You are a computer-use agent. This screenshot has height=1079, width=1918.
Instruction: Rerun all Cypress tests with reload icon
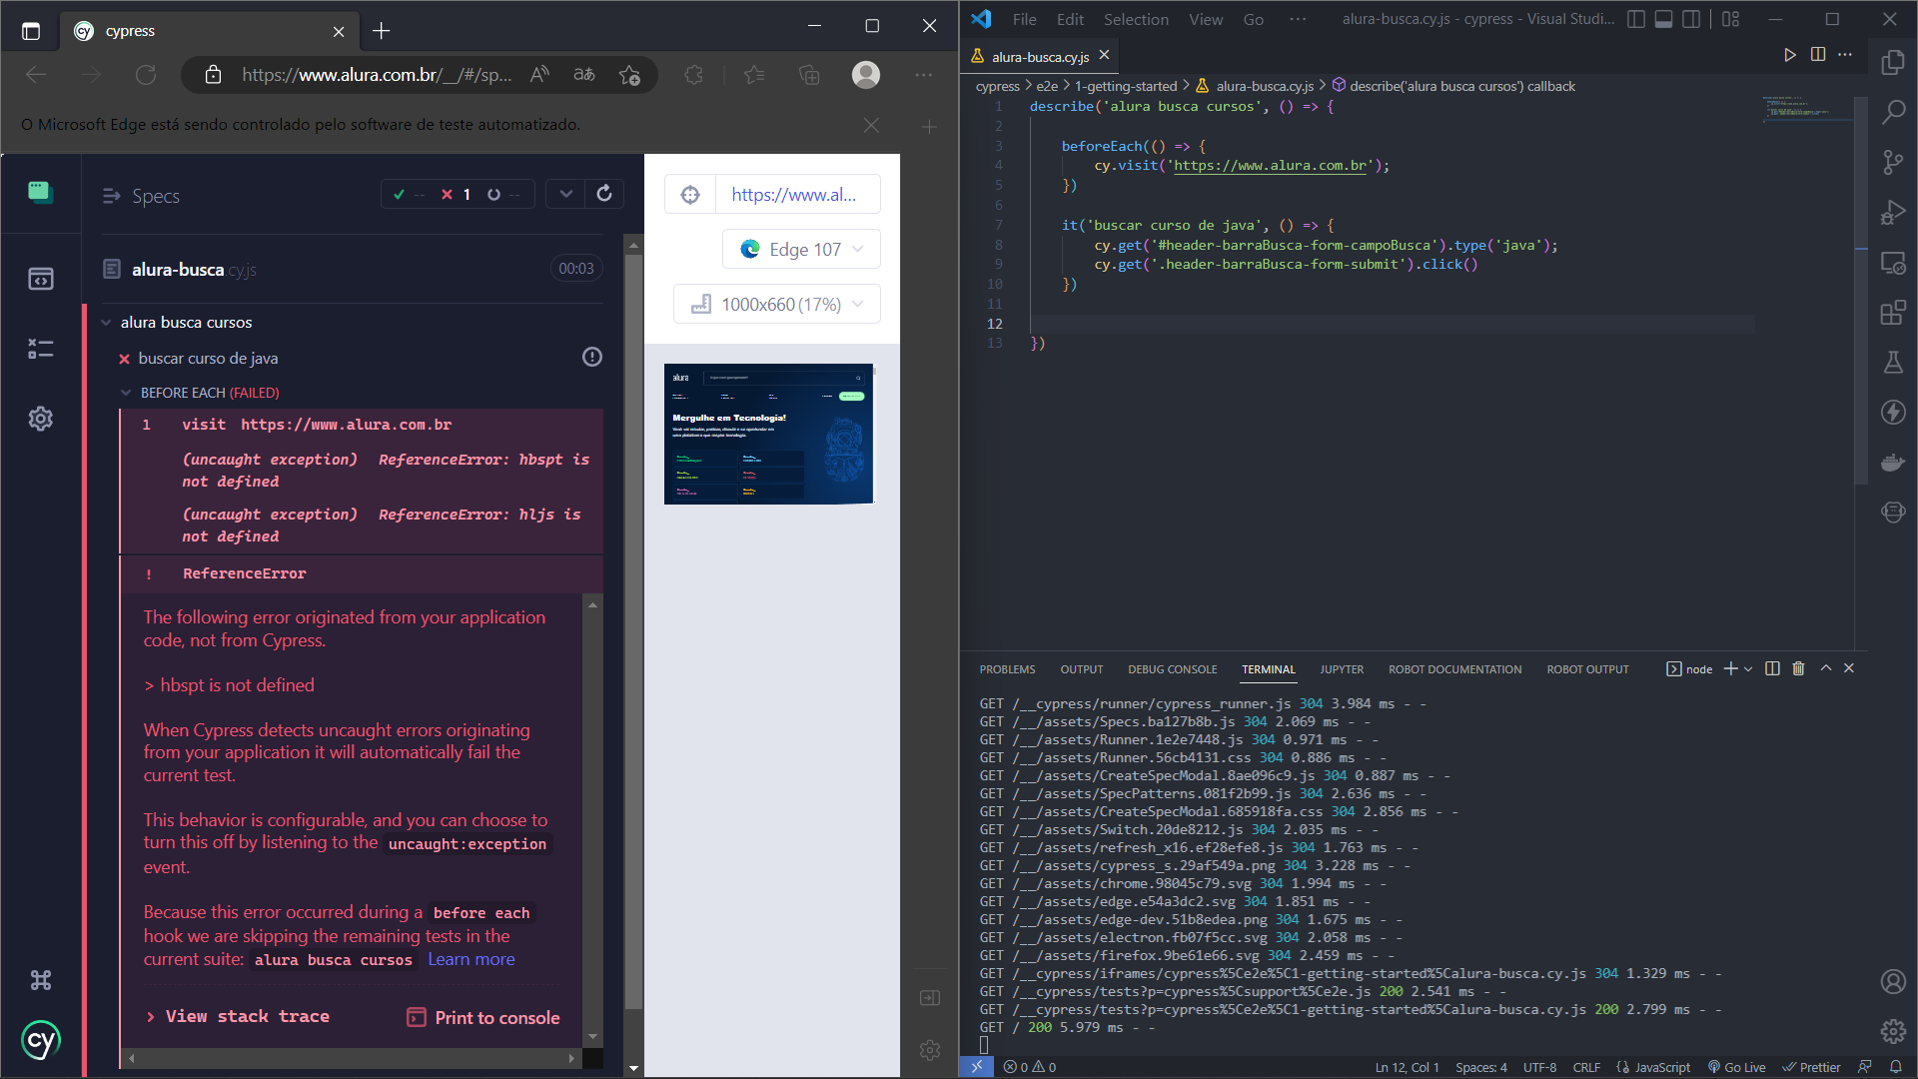click(x=604, y=194)
